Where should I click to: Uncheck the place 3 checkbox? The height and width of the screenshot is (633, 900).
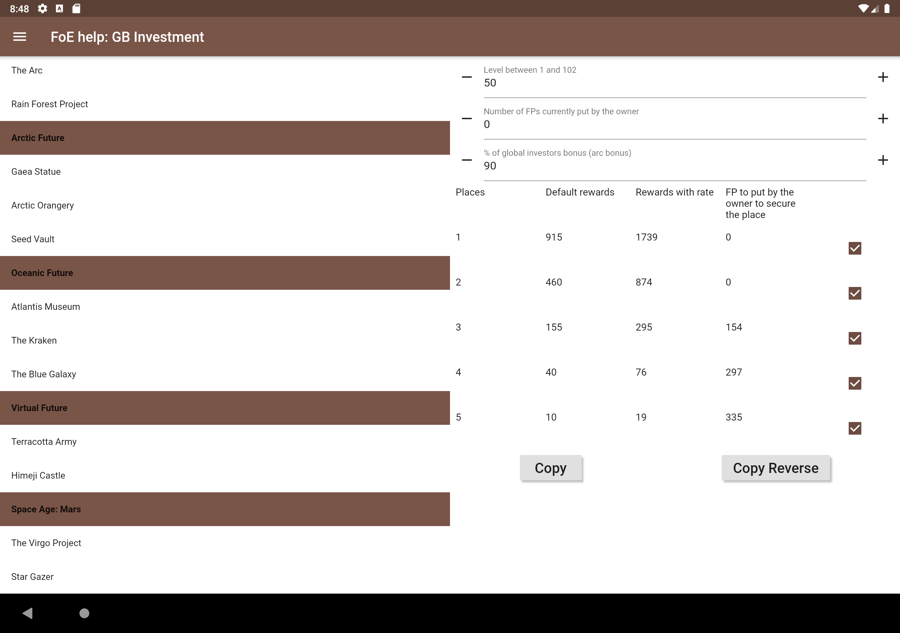[855, 338]
